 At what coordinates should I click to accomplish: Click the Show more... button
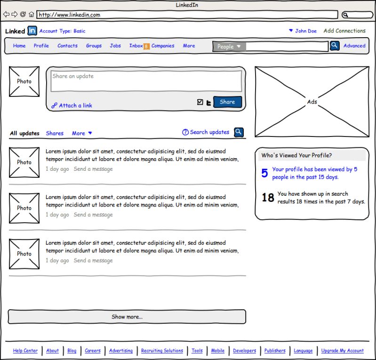(127, 317)
